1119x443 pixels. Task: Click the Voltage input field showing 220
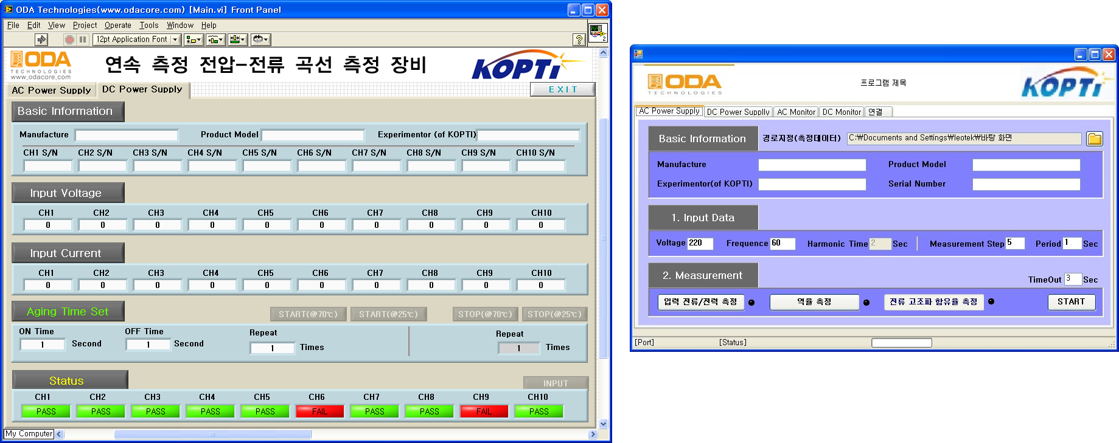click(700, 243)
